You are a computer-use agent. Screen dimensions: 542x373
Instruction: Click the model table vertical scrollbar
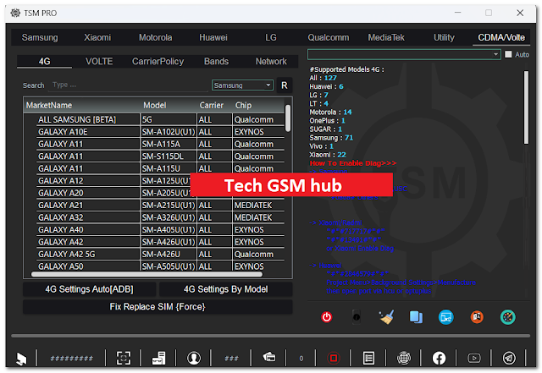pos(288,118)
